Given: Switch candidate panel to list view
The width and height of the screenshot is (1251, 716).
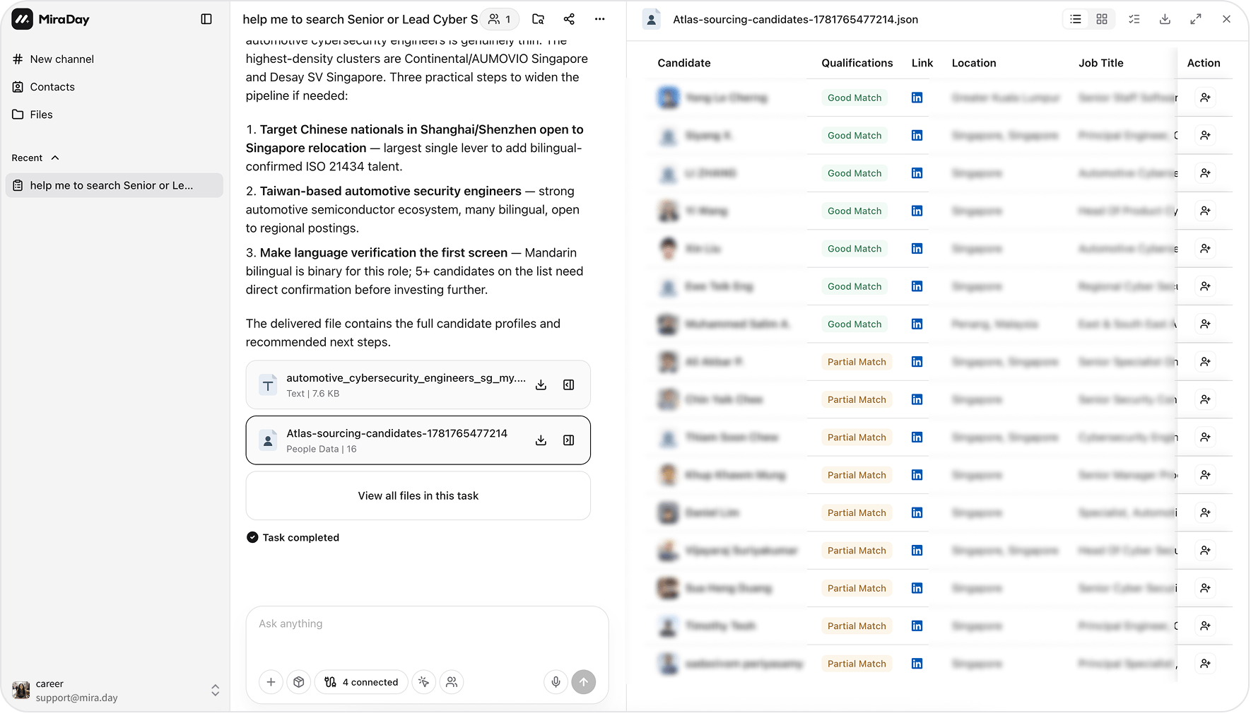Looking at the screenshot, I should [x=1076, y=19].
